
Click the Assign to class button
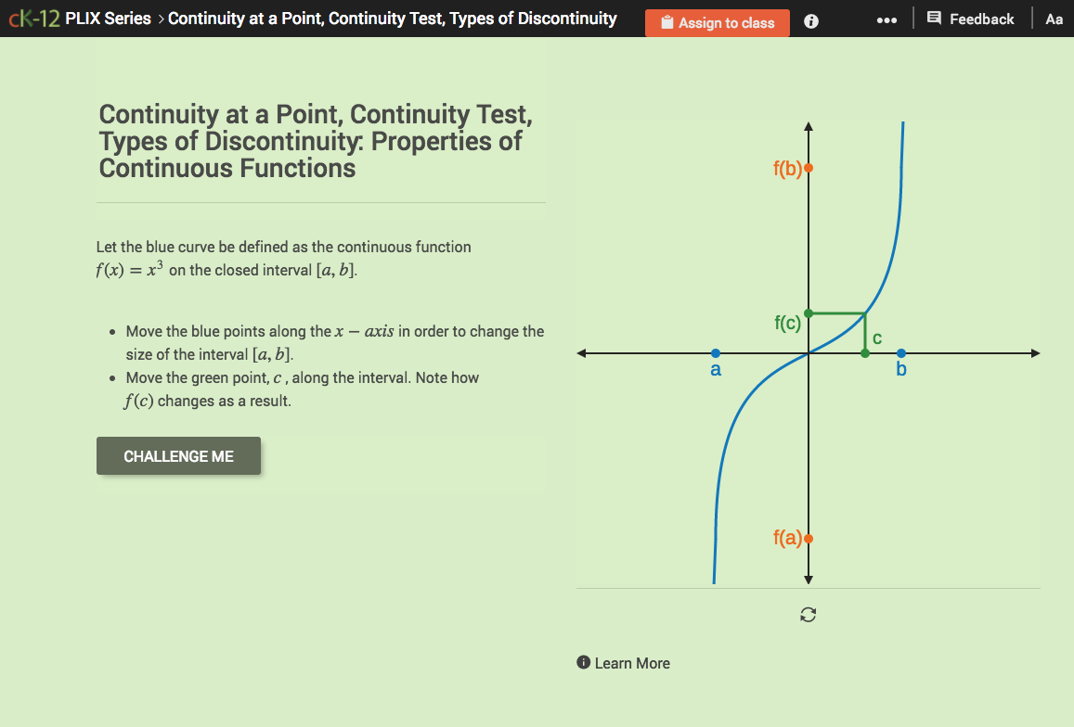(718, 22)
